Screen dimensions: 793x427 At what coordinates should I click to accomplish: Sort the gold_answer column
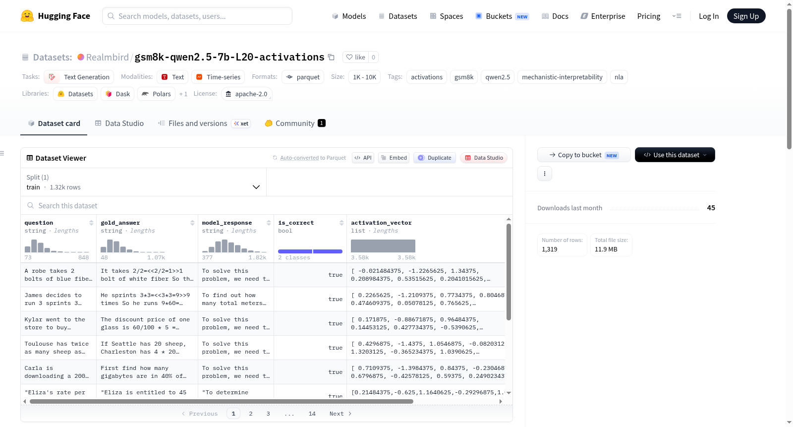(x=192, y=223)
